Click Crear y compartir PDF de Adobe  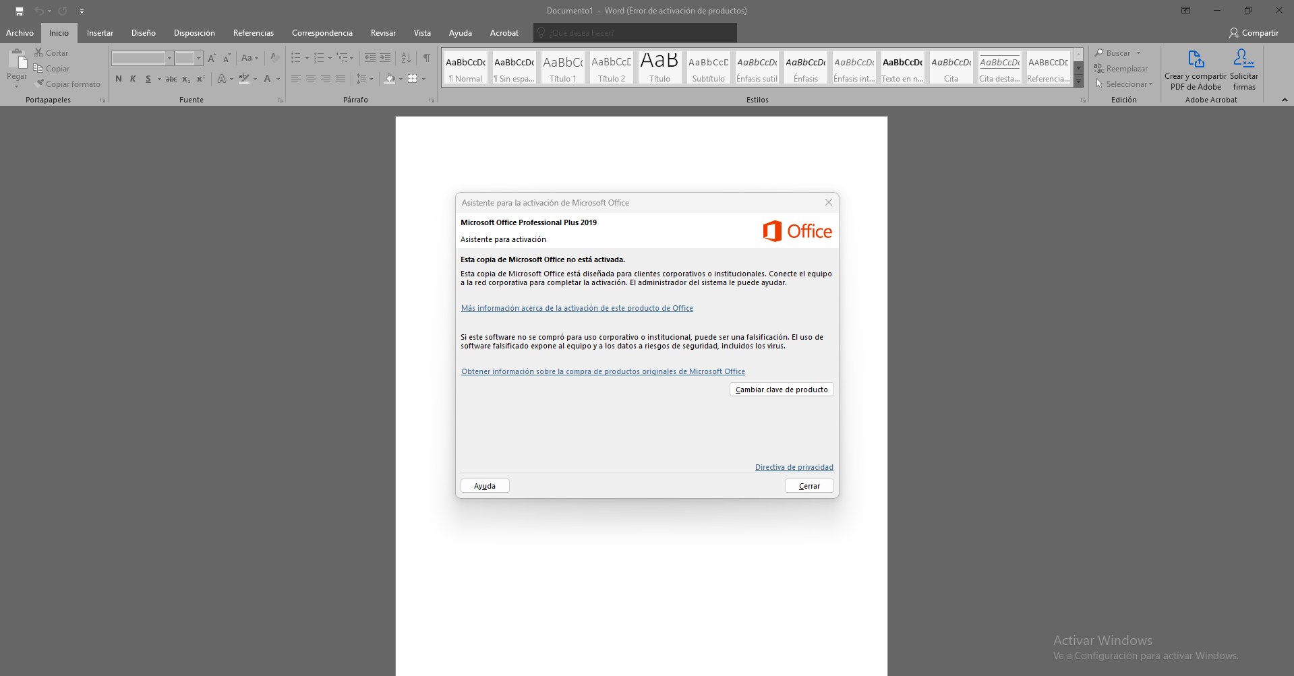coord(1196,68)
